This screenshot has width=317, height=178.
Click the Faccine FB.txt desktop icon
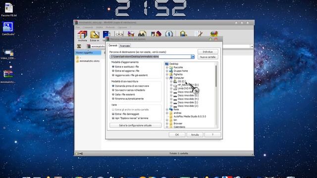coord(9,10)
